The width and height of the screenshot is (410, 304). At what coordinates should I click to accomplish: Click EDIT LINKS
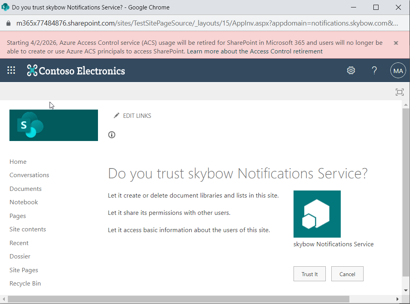(x=137, y=116)
